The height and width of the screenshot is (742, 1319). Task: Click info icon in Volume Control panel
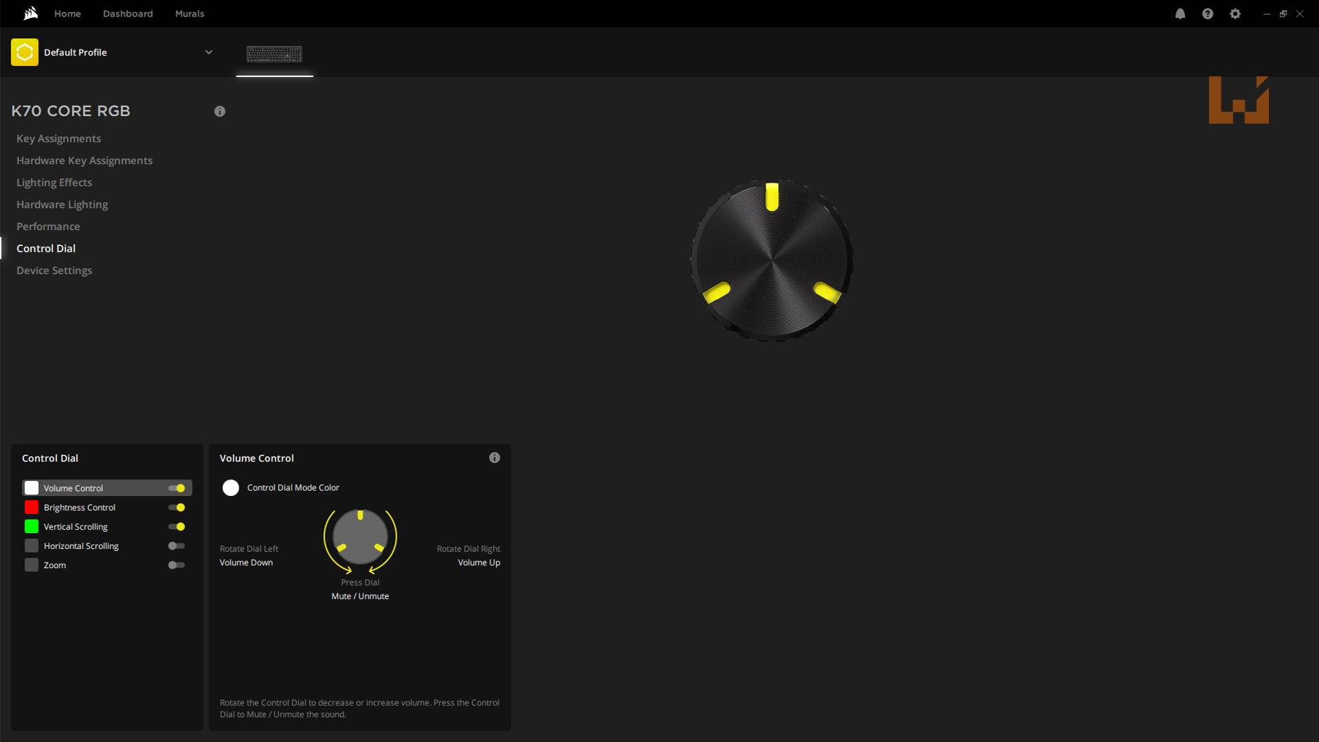pyautogui.click(x=495, y=458)
